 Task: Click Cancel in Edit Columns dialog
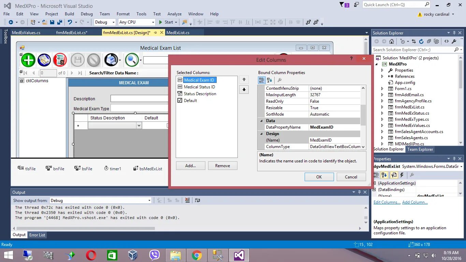(x=351, y=177)
